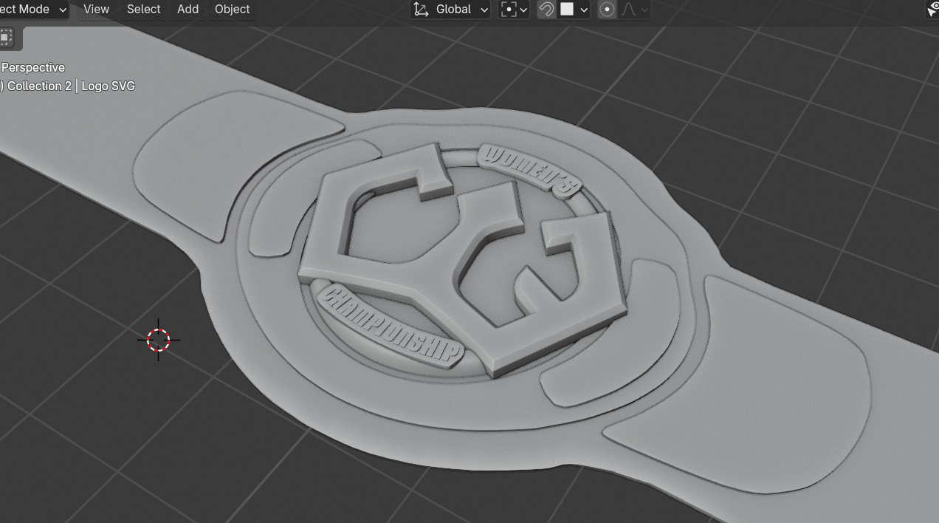Enable proportional editing with the circle icon
Viewport: 939px width, 523px height.
[606, 9]
